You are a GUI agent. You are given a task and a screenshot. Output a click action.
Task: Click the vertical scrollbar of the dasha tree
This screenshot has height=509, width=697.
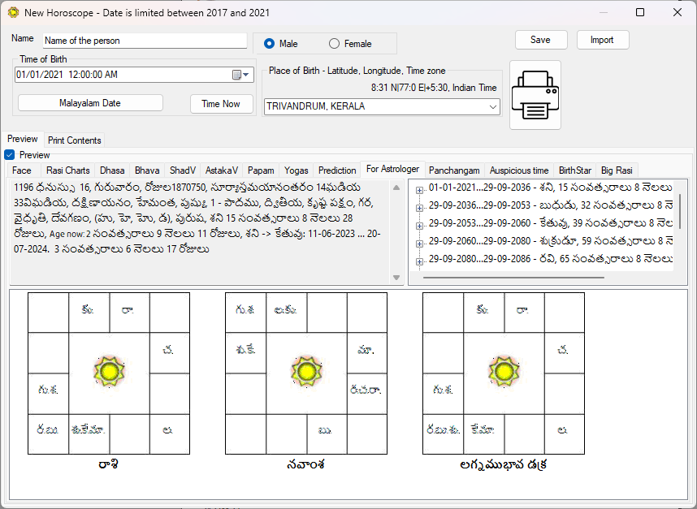[680, 211]
